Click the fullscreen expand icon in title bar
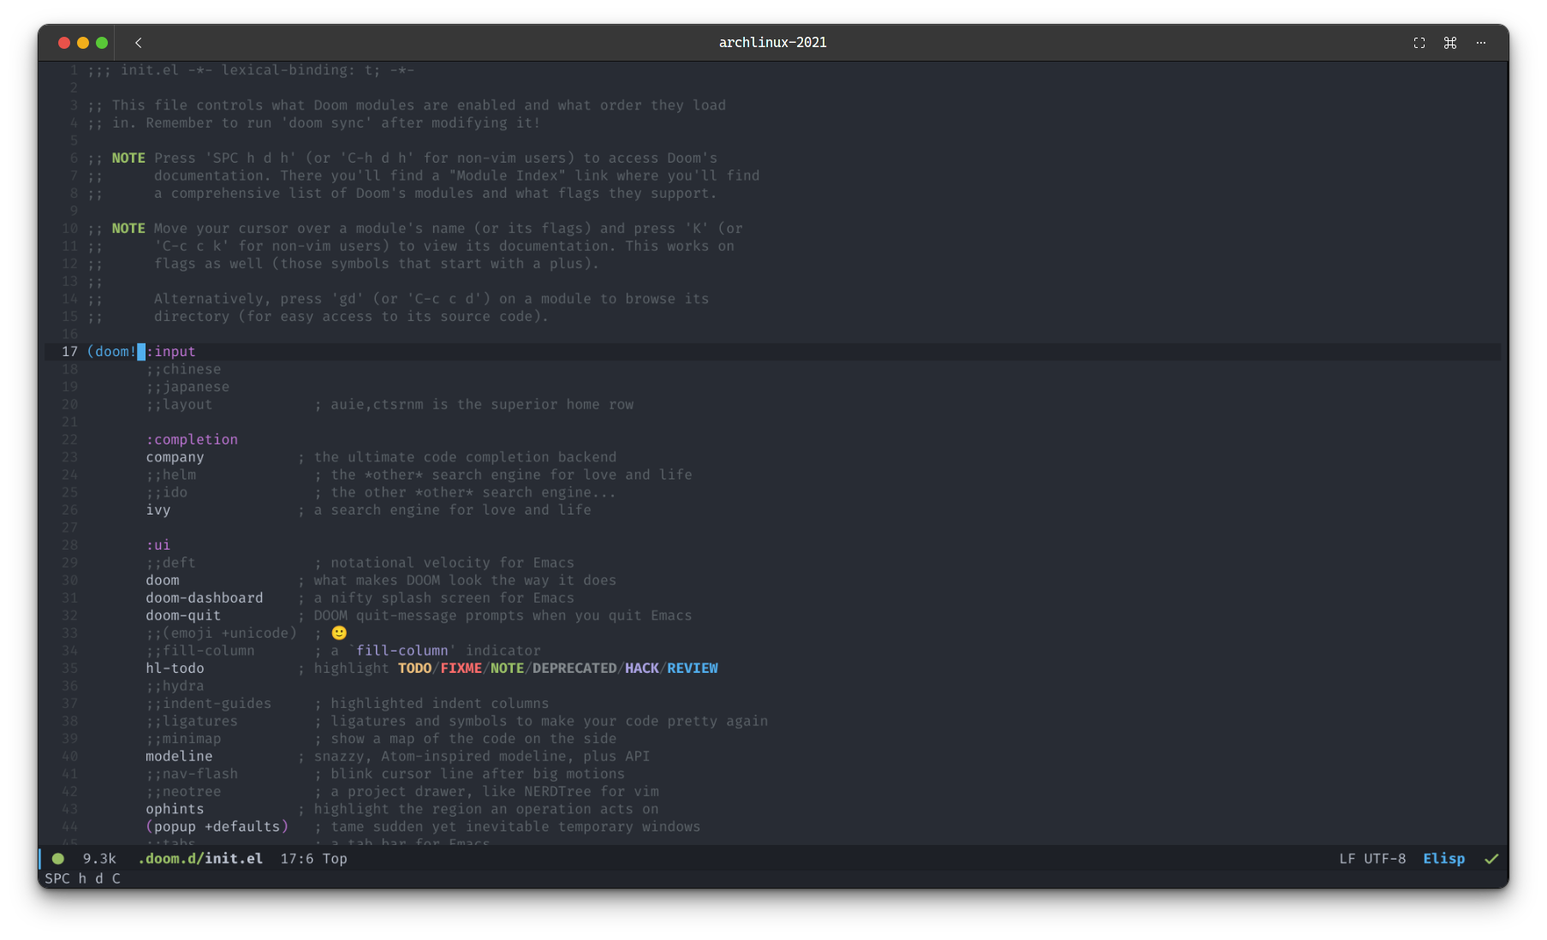The image size is (1547, 940). 1419,43
